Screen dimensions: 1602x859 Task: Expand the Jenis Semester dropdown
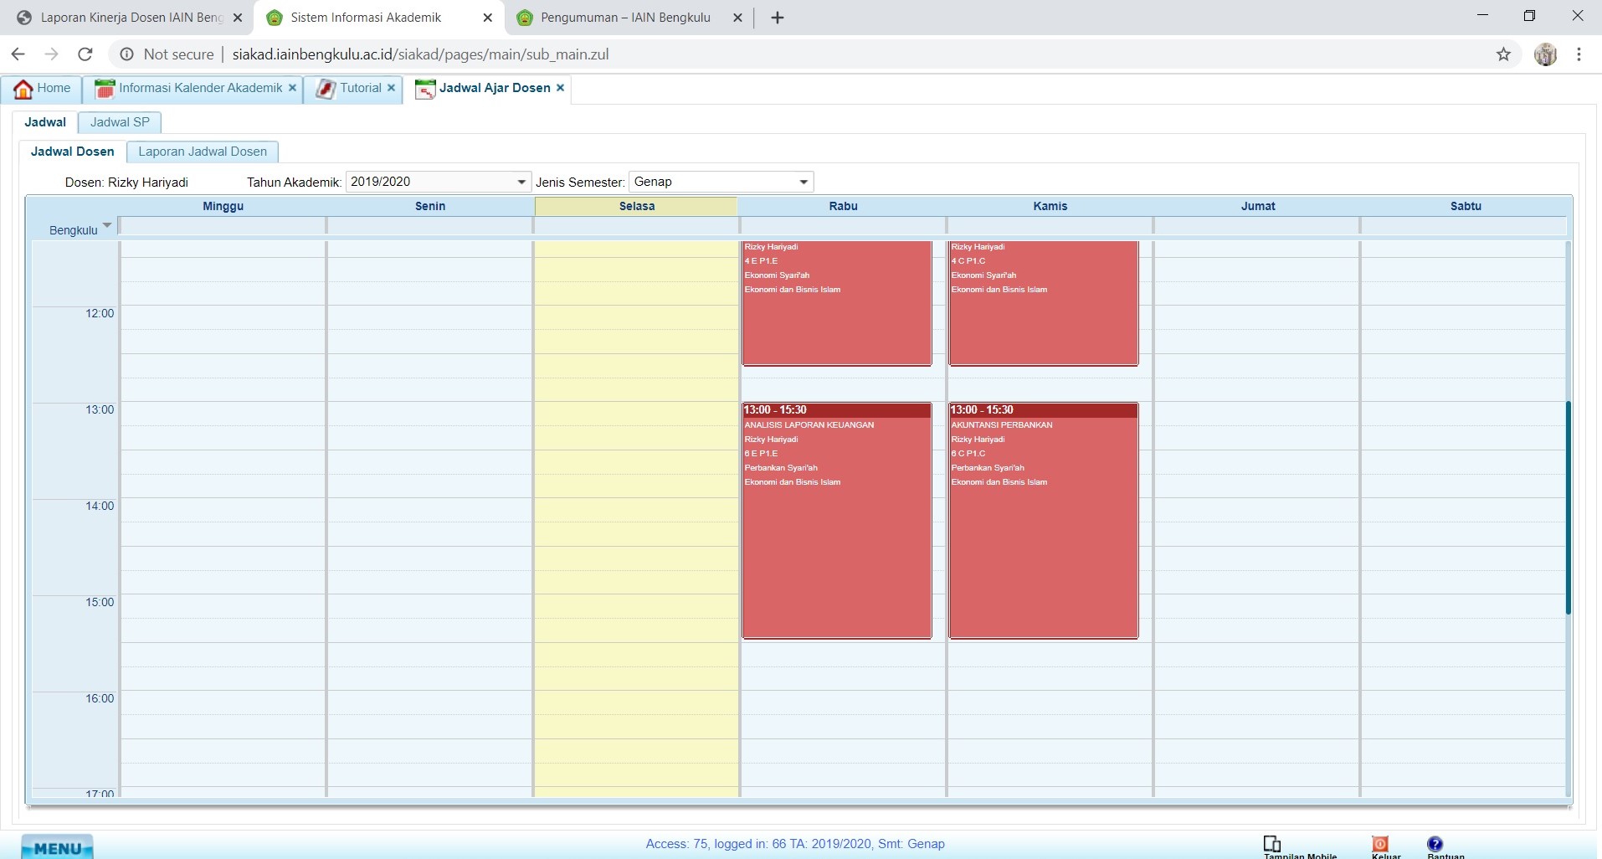point(804,182)
